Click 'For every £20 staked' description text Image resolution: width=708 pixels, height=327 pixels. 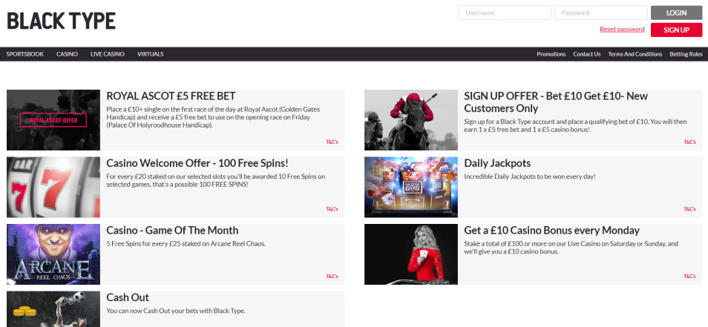click(x=216, y=180)
